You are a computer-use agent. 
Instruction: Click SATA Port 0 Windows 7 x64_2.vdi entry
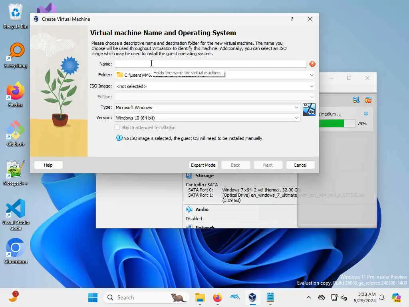243,190
